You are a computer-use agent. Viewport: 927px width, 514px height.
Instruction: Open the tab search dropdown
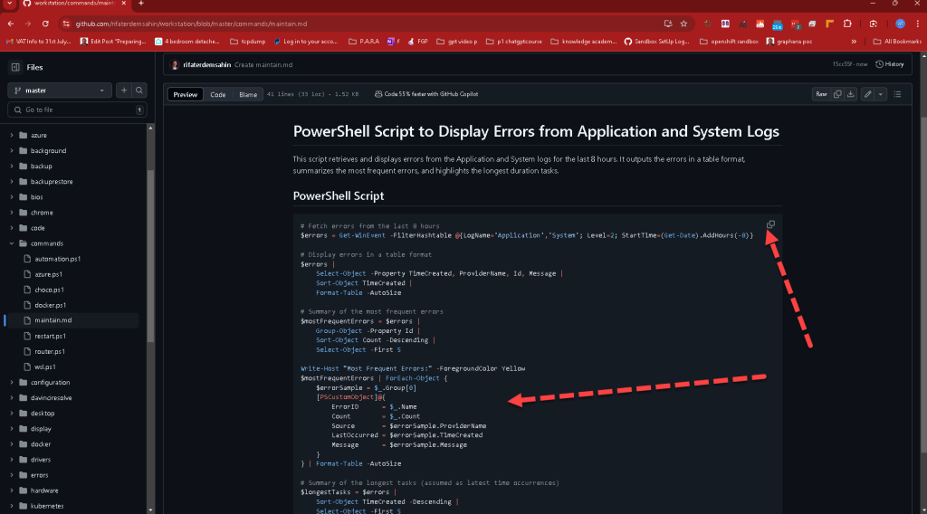coord(9,4)
